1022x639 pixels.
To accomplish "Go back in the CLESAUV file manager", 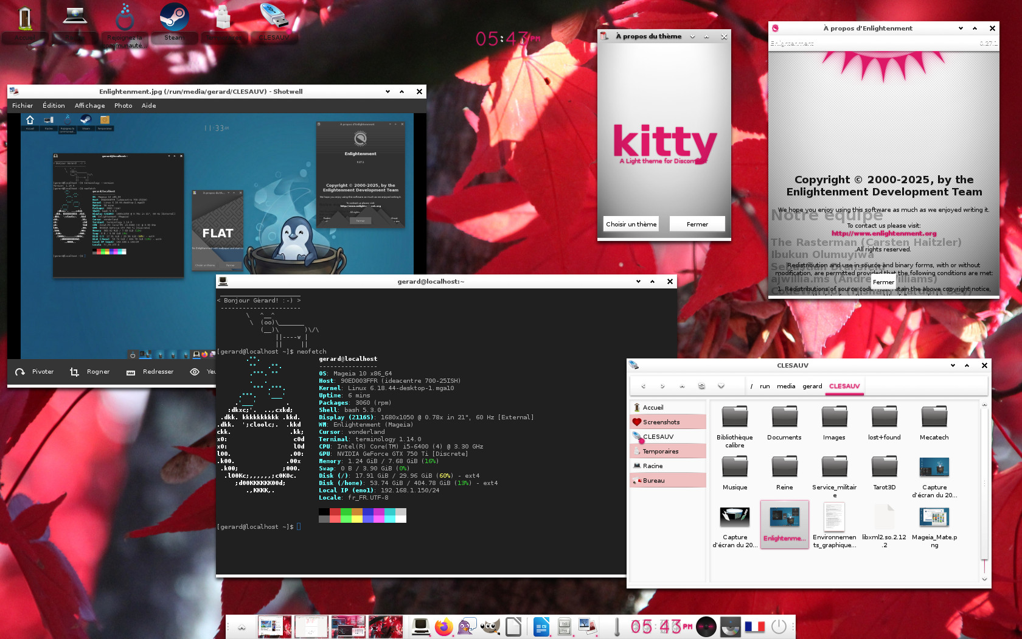I will [x=643, y=386].
